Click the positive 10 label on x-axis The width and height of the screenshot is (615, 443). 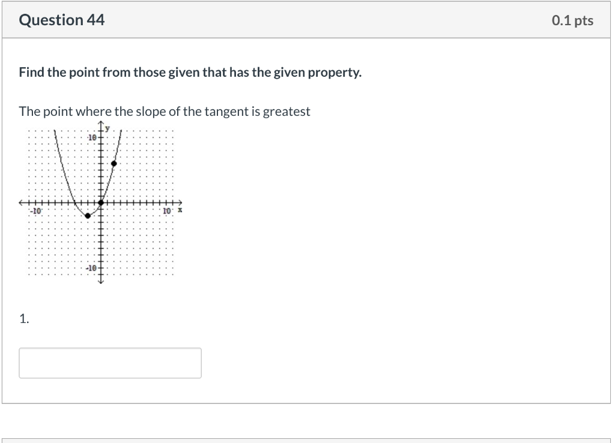point(167,211)
